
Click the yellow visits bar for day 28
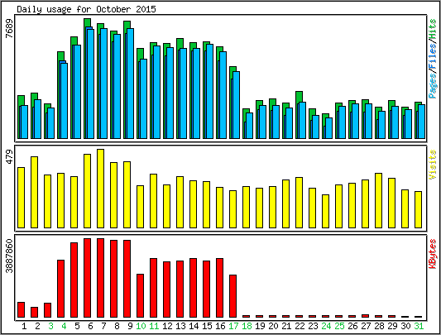pos(378,200)
